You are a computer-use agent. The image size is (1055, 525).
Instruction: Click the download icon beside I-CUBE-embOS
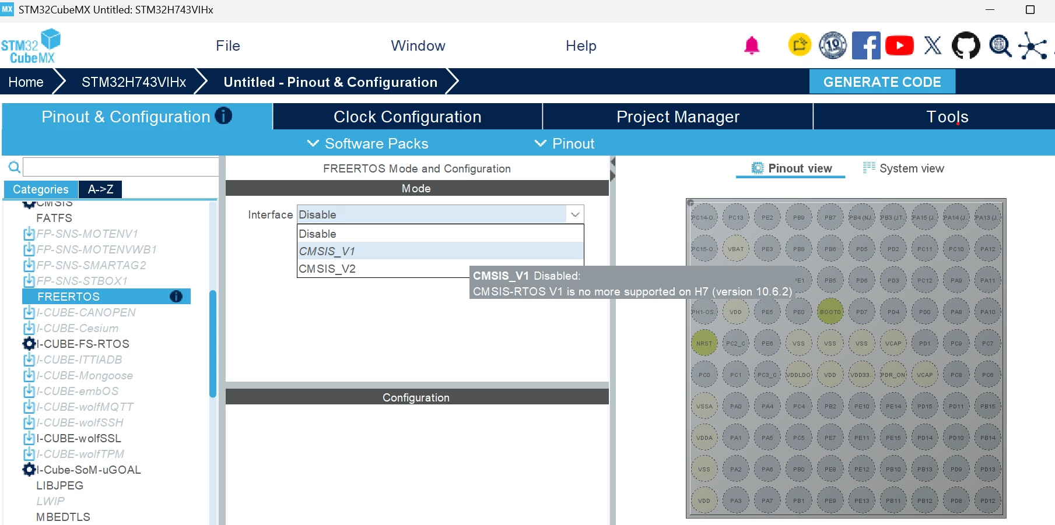coord(29,391)
